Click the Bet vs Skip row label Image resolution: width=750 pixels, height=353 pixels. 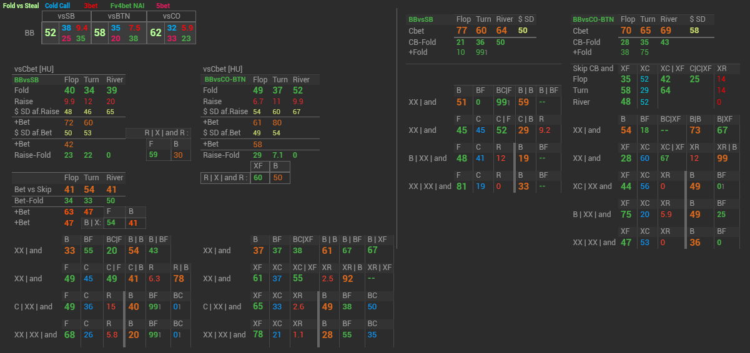coord(32,189)
